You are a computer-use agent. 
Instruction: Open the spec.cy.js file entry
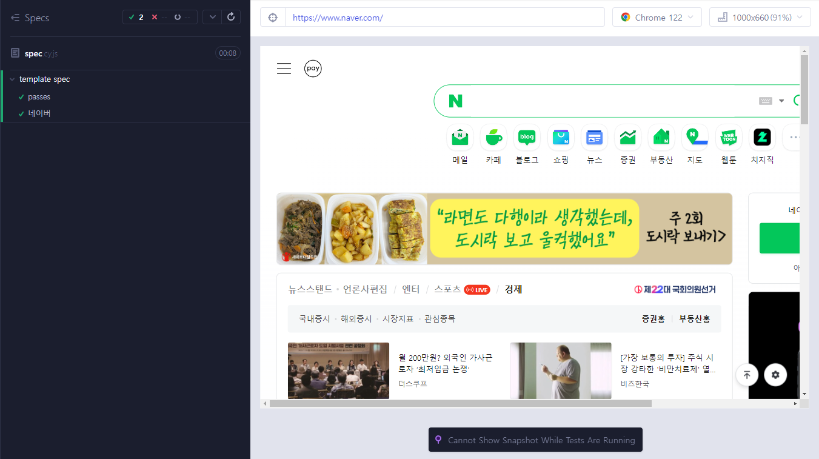coord(41,53)
